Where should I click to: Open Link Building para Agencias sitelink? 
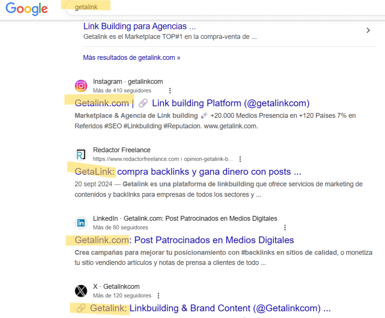pos(139,26)
